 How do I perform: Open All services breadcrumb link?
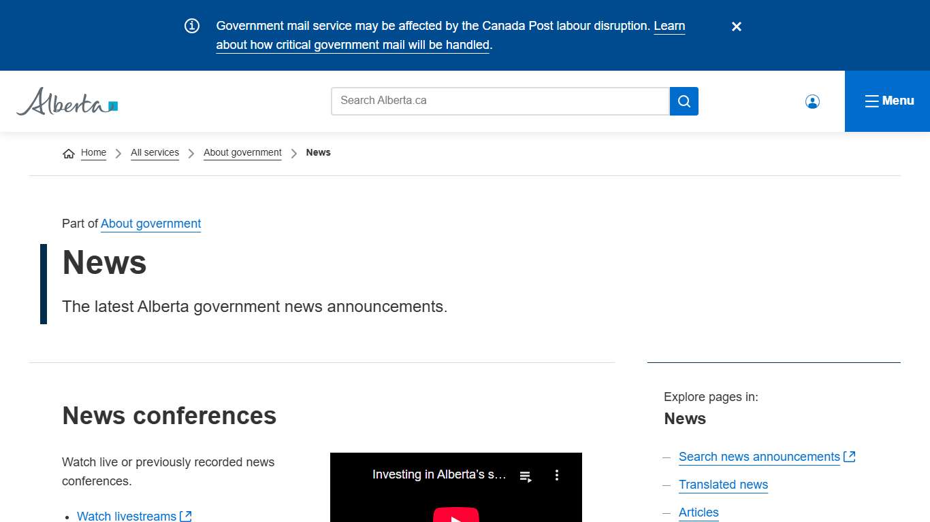[x=155, y=153]
